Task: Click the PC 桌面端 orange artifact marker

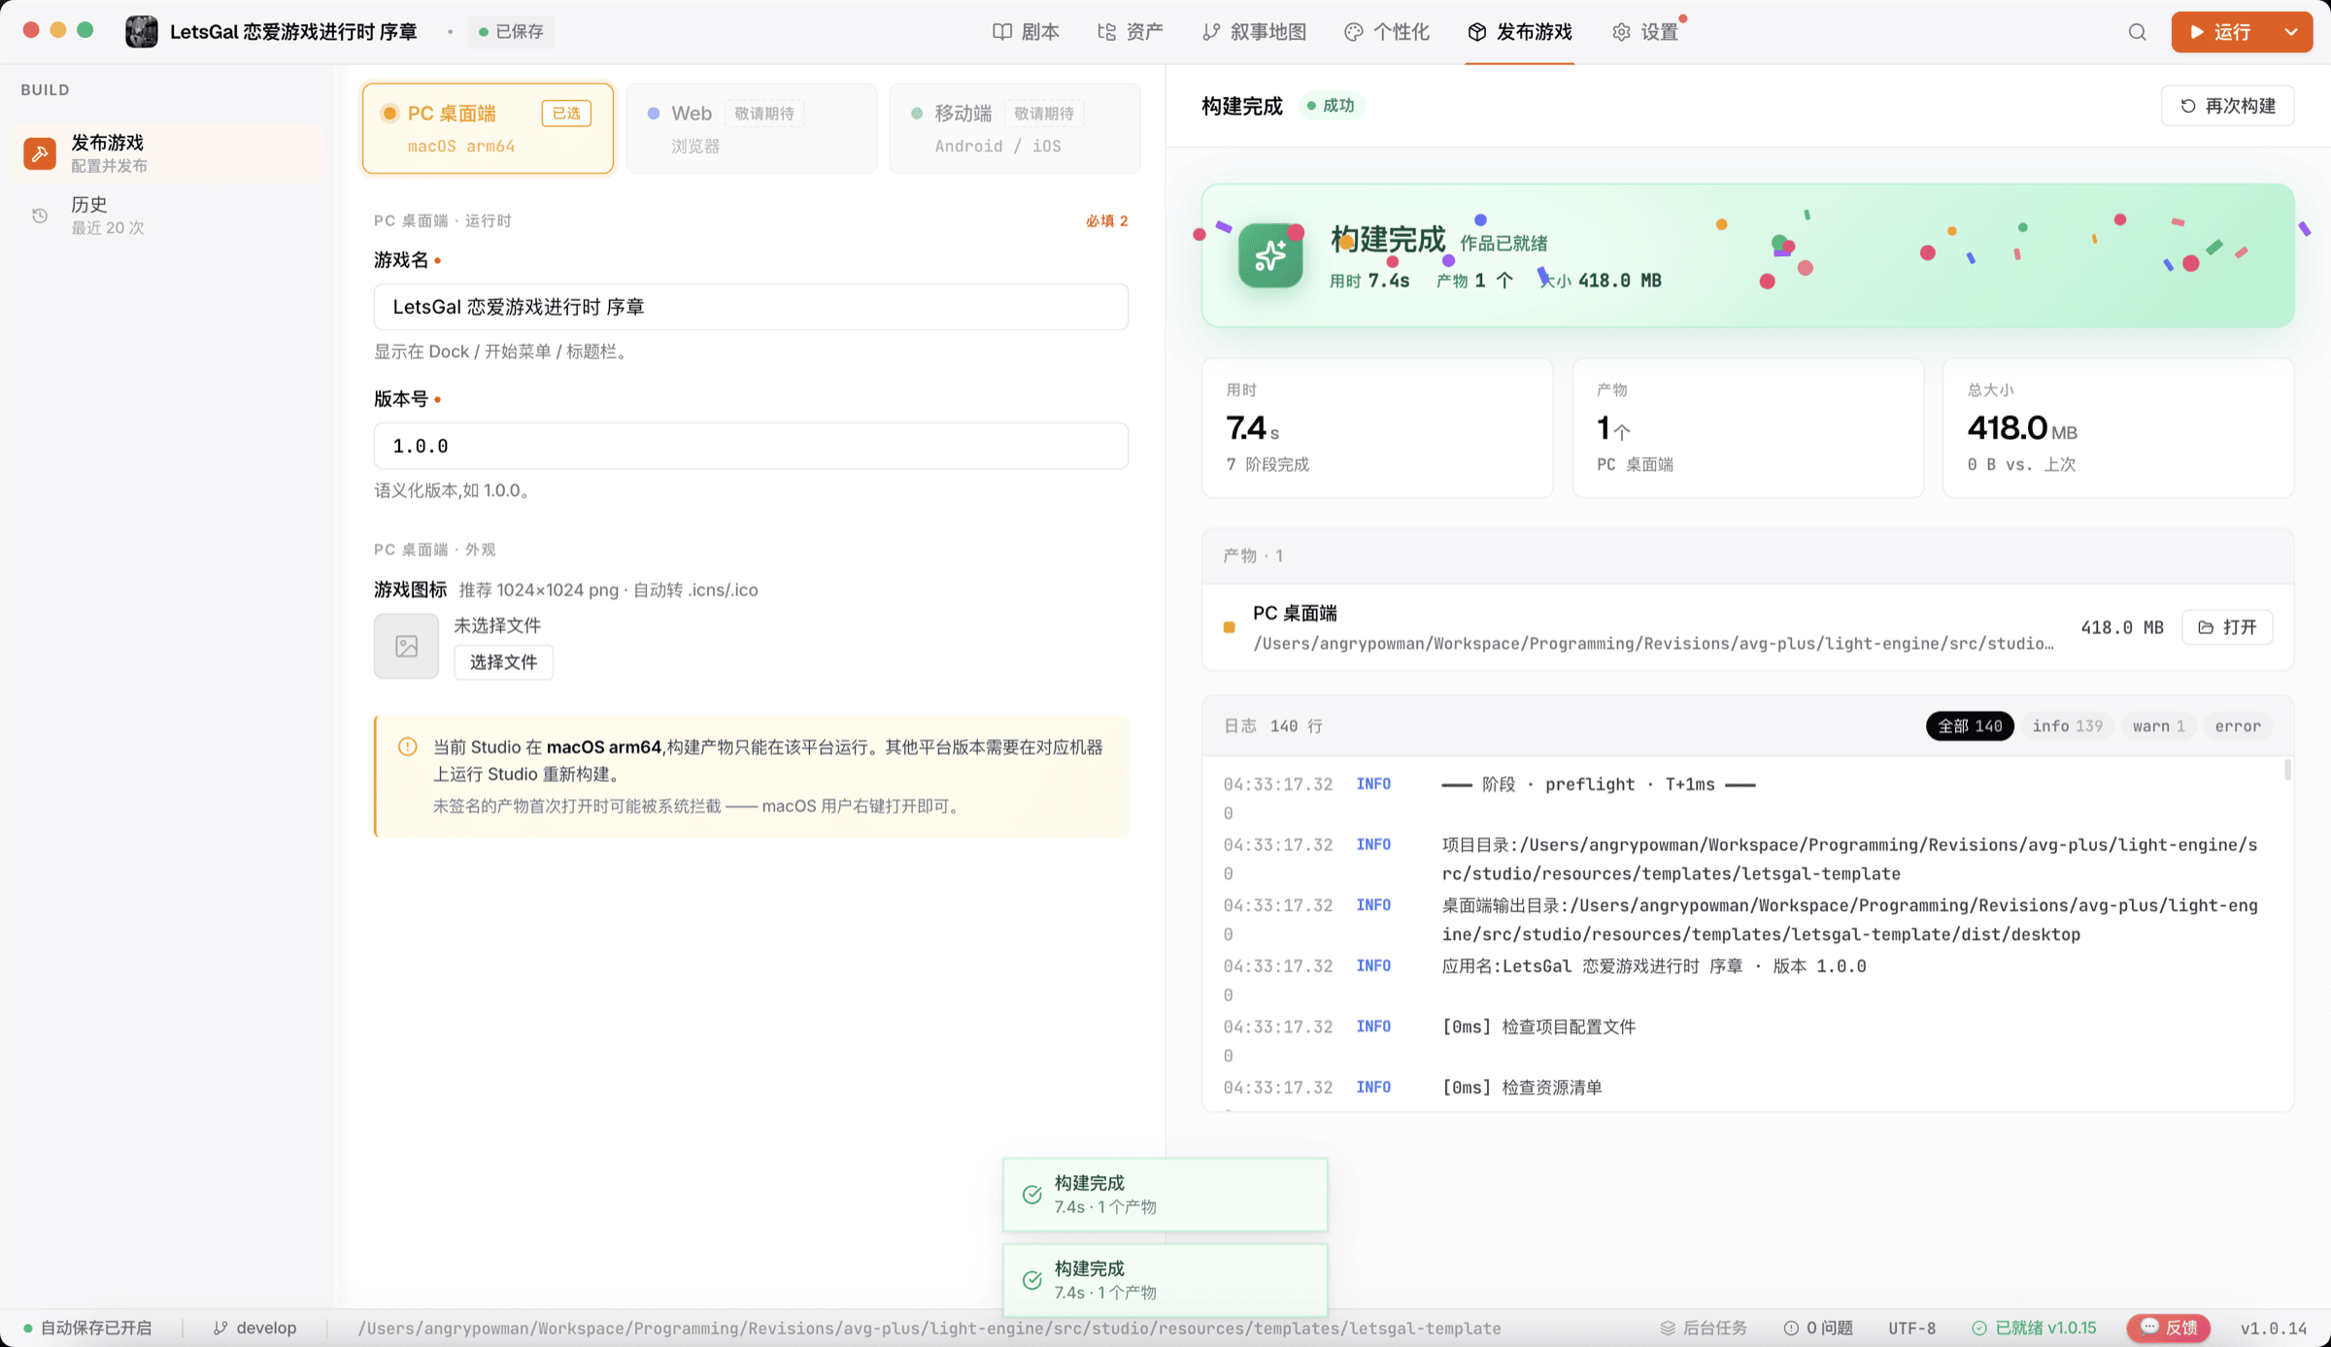Action: point(1229,627)
